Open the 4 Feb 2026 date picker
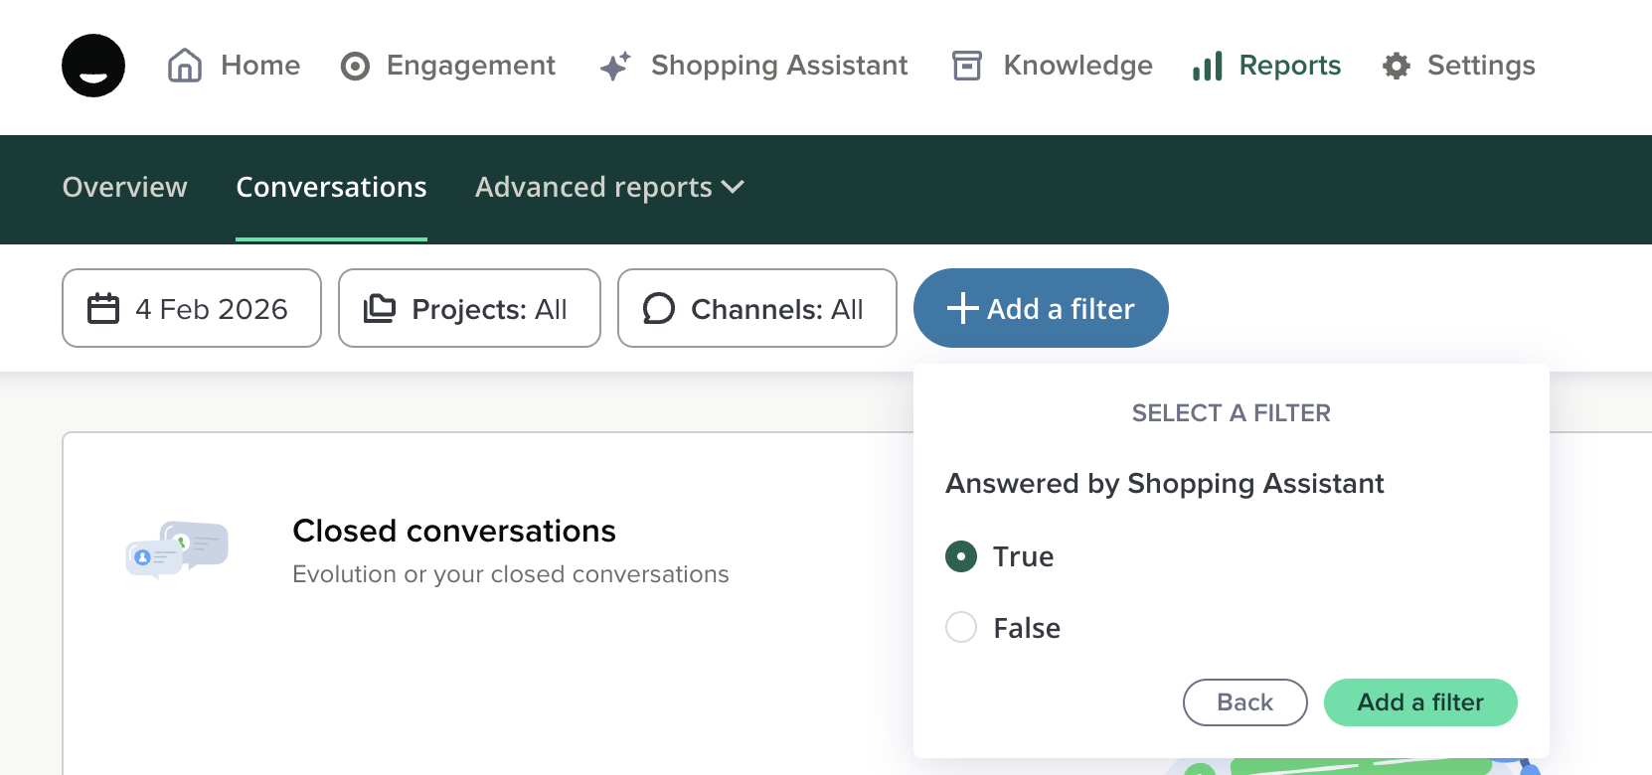Image resolution: width=1652 pixels, height=775 pixels. point(192,309)
